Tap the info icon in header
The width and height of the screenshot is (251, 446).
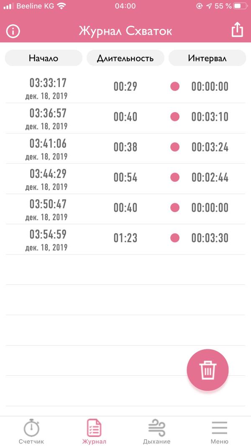tap(13, 31)
